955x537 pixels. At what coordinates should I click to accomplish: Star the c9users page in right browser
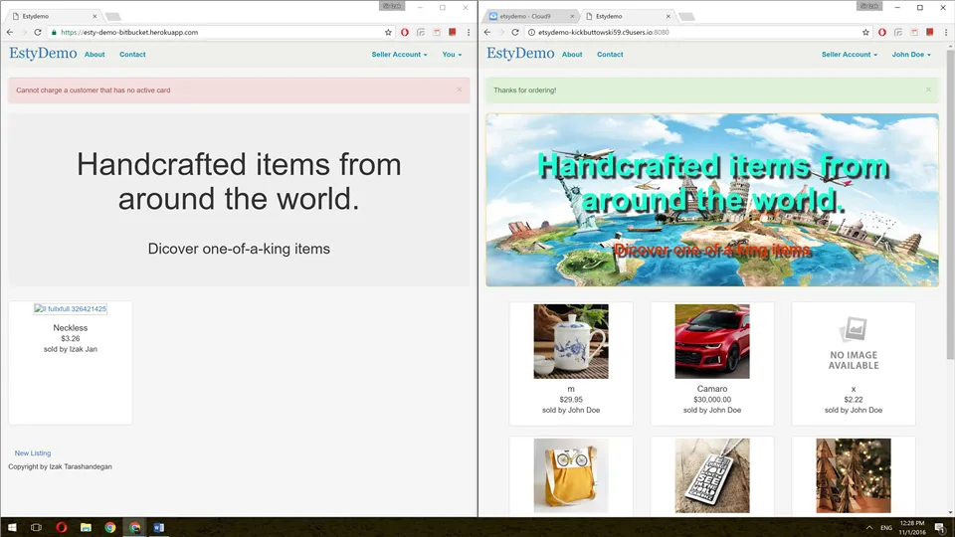(x=865, y=32)
